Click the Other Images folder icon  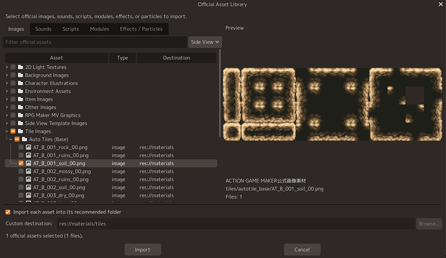pos(20,107)
